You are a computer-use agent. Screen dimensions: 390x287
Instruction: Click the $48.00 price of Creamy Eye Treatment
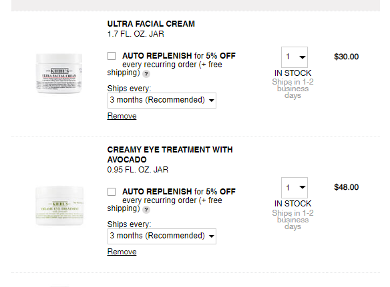tap(346, 187)
